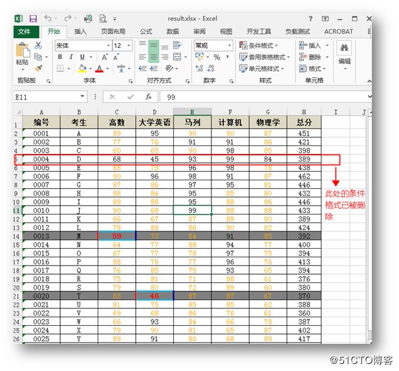Select the column H header

tap(304, 112)
